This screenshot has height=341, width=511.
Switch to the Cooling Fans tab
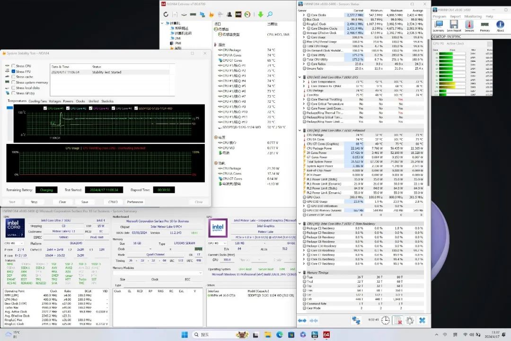37,101
